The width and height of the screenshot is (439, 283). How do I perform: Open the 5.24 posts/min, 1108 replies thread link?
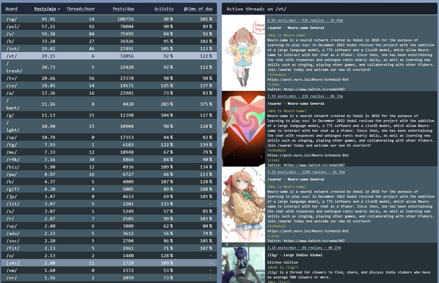coord(306,172)
